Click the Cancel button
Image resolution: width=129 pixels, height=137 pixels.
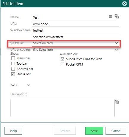116,131
